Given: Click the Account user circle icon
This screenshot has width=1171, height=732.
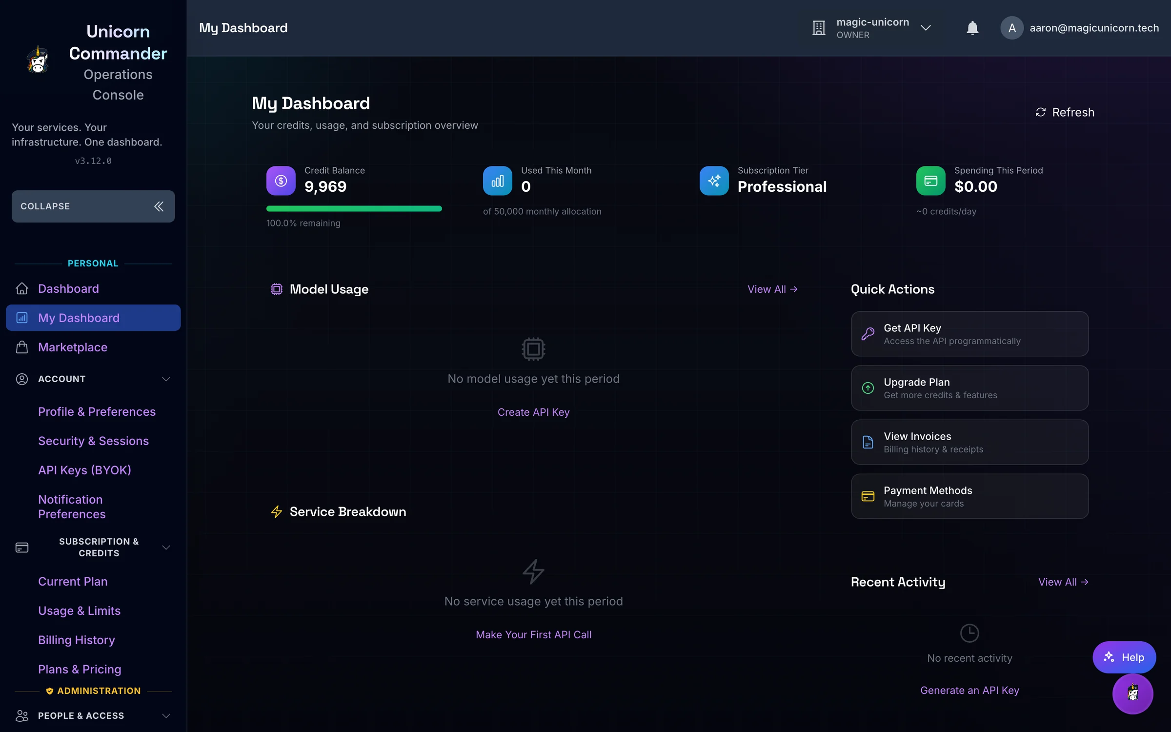Looking at the screenshot, I should tap(22, 379).
